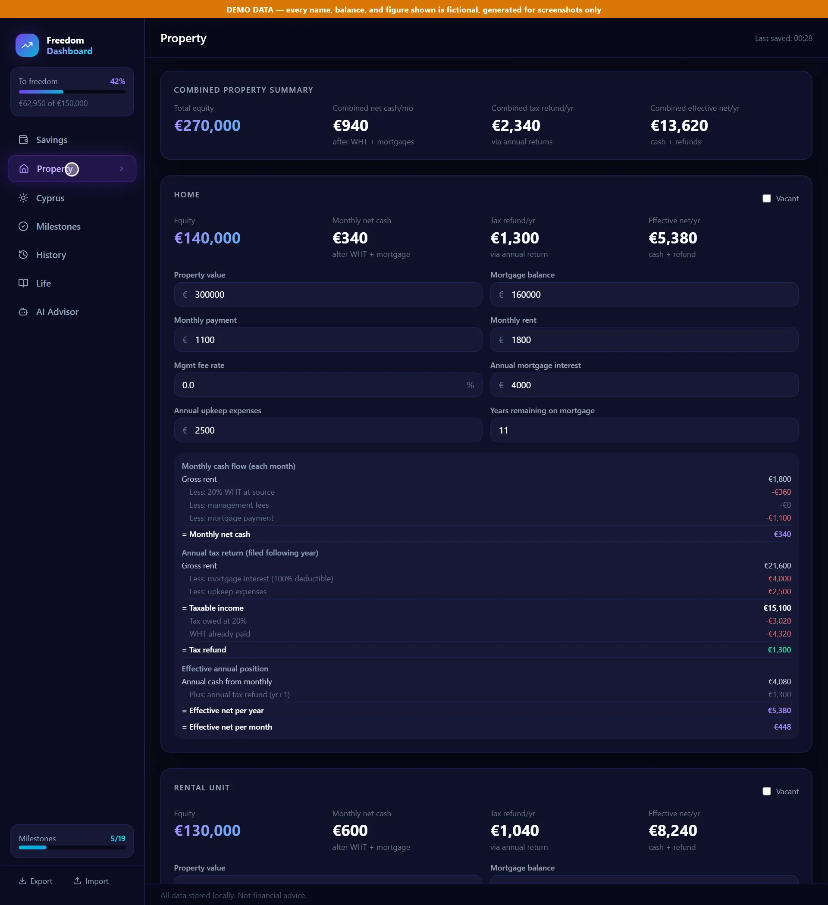Click the Milestones check-circle icon
828x905 pixels.
pyautogui.click(x=23, y=226)
